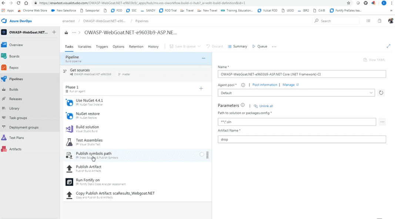Viewport: 395px width, 219px height.
Task: Select the NuGet restore task
Action: point(138,116)
